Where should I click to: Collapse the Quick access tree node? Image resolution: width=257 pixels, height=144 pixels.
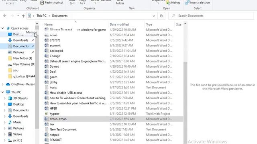[3, 28]
